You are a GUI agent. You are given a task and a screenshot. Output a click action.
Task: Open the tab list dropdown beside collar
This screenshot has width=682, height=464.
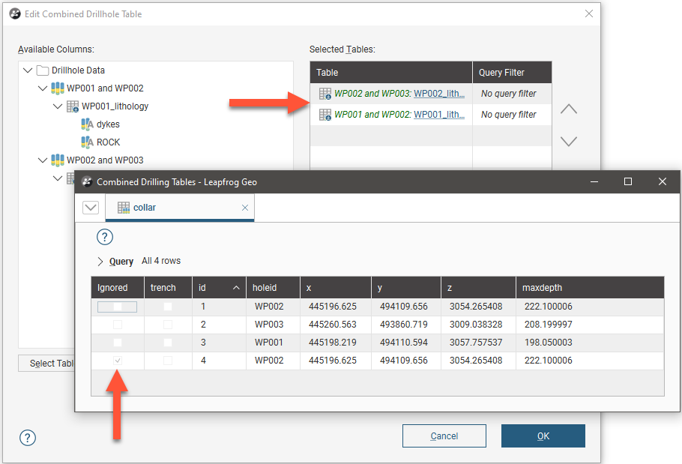[x=91, y=208]
